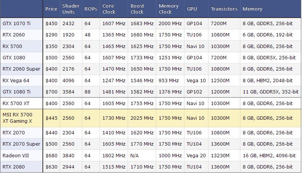Select MSI RX 5700 XT Gaming X name
The width and height of the screenshot is (302, 173).
tap(17, 118)
